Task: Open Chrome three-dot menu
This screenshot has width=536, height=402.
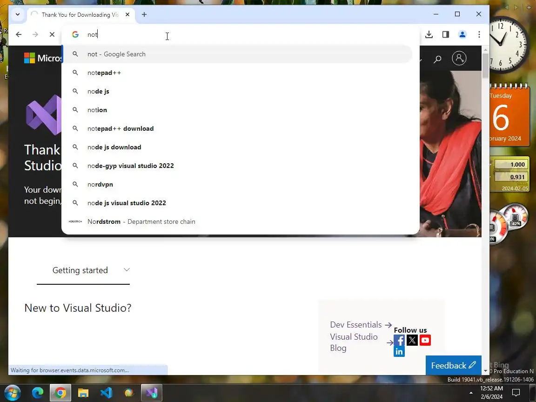Action: point(479,34)
